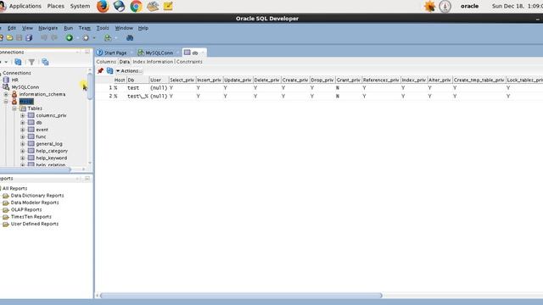This screenshot has width=543, height=305.
Task: Open the Window menu
Action: pyautogui.click(x=124, y=28)
